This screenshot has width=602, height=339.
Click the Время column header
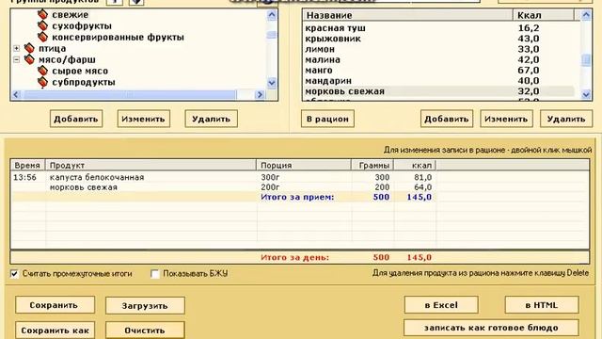(27, 166)
